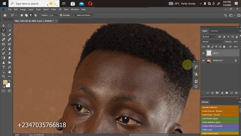Add a layer style with fx icon
The width and height of the screenshot is (241, 136).
212,93
